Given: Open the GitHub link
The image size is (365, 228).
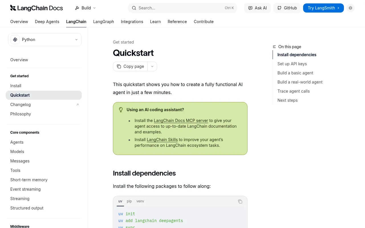Looking at the screenshot, I should coord(287,8).
